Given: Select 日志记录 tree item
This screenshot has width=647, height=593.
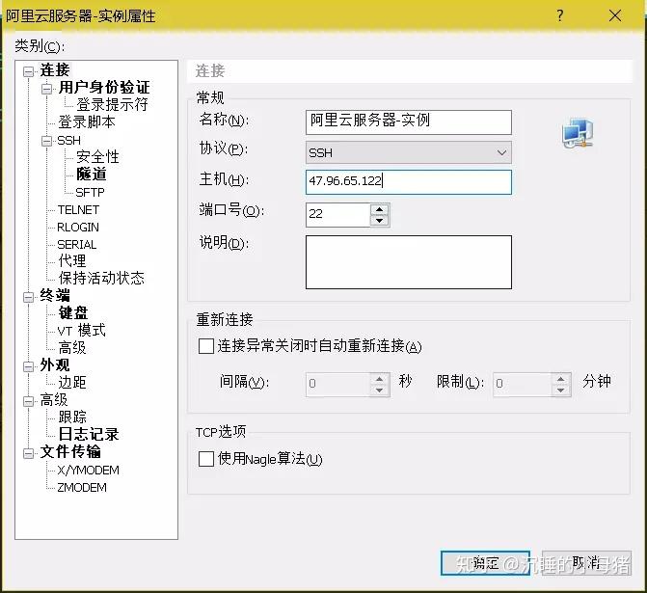Looking at the screenshot, I should [x=89, y=434].
